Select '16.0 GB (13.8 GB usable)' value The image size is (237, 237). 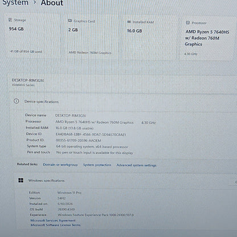pyautogui.click(x=75, y=128)
